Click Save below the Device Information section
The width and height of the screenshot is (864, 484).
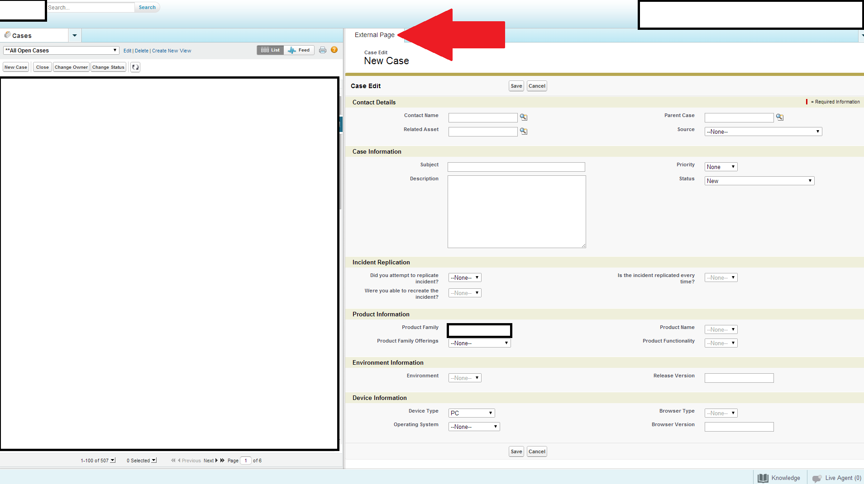coord(516,451)
